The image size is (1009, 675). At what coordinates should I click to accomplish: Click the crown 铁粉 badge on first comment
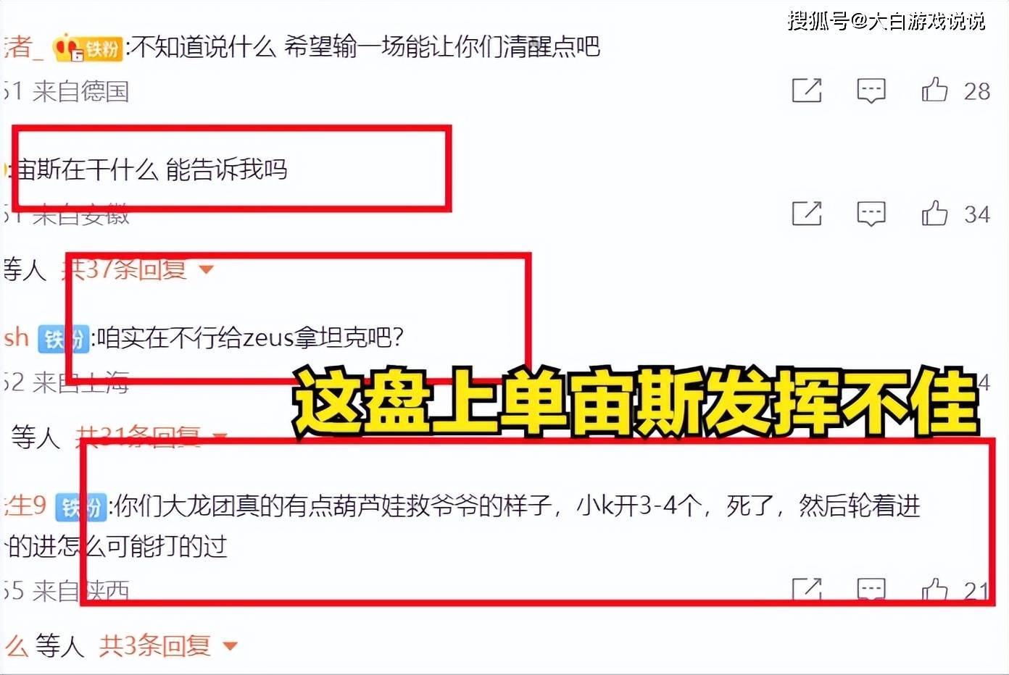(87, 49)
